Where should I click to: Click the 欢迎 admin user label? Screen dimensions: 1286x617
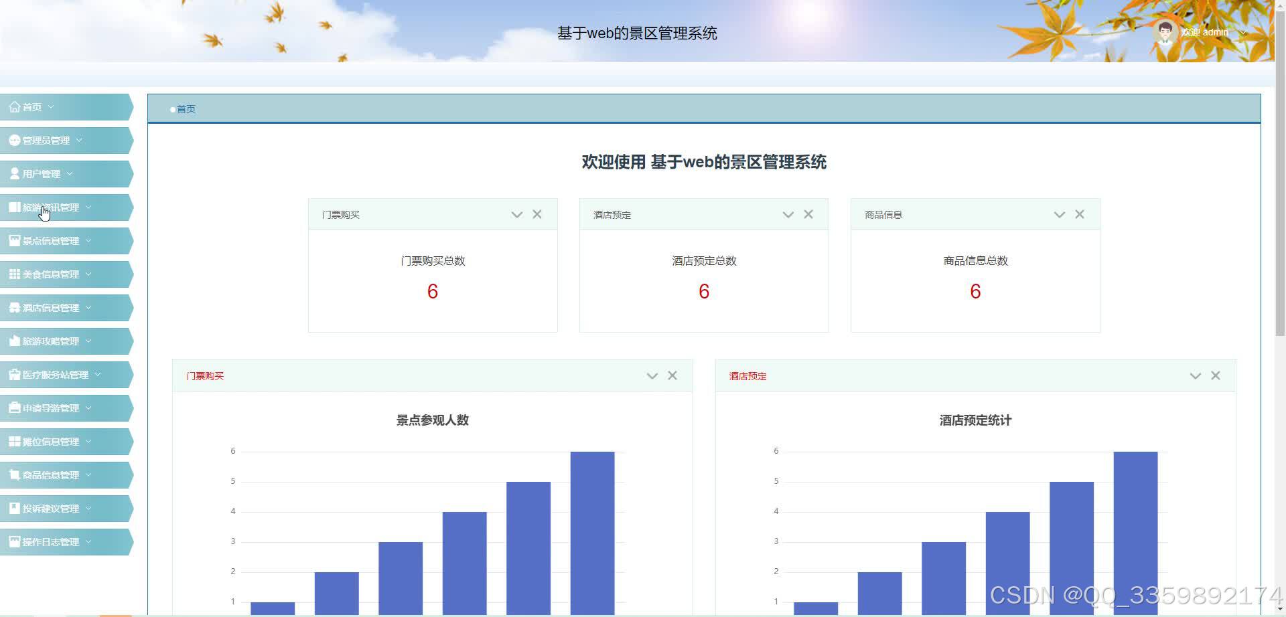point(1204,32)
